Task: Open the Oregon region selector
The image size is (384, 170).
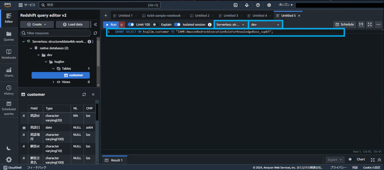Action: click(x=285, y=5)
